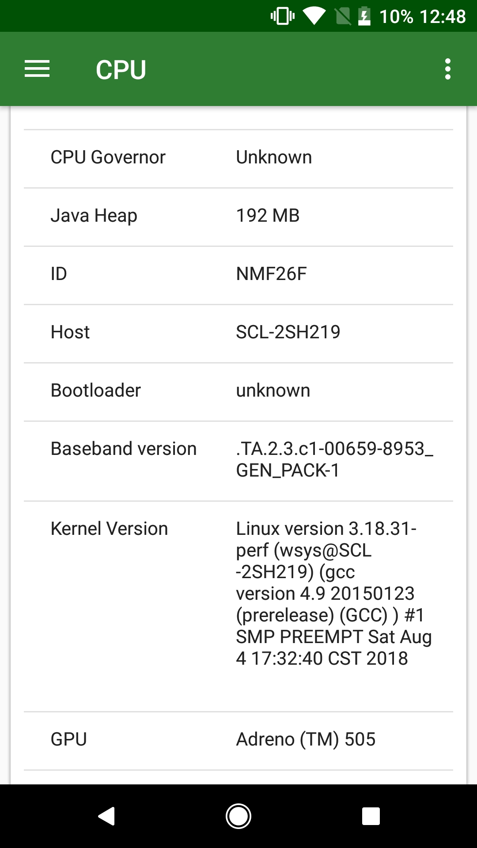
Task: Tap the Kernel Version label
Action: point(109,528)
